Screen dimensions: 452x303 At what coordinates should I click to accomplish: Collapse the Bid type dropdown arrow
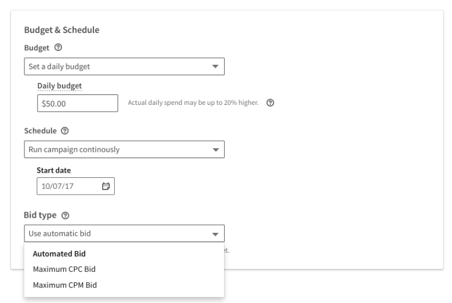(x=215, y=234)
